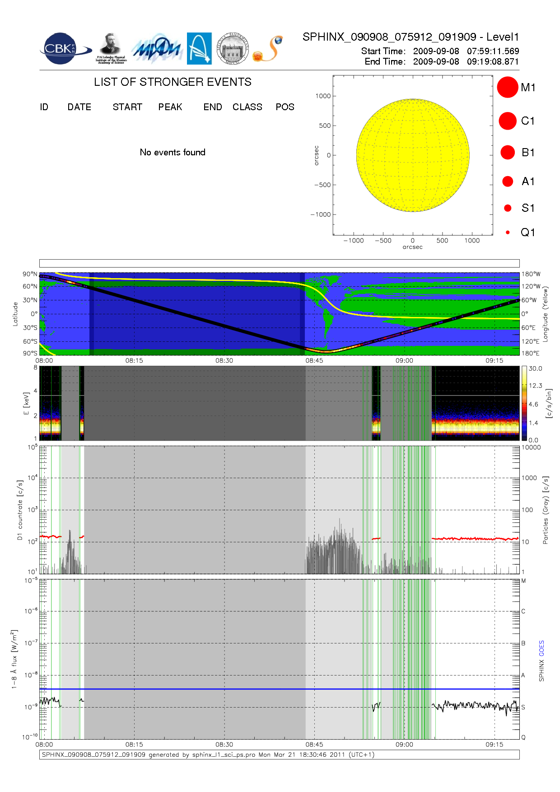The width and height of the screenshot is (560, 792).
Task: Click the E [keV] axis label
Action: pos(26,403)
